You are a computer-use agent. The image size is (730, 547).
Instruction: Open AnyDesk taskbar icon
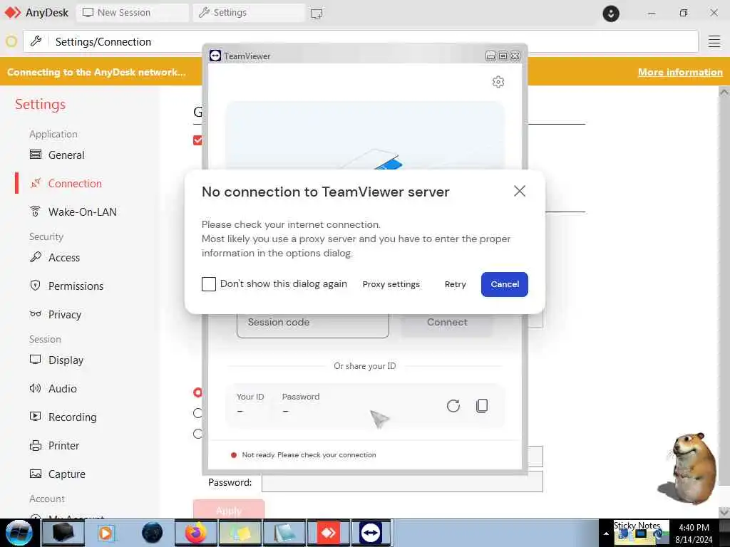point(329,533)
